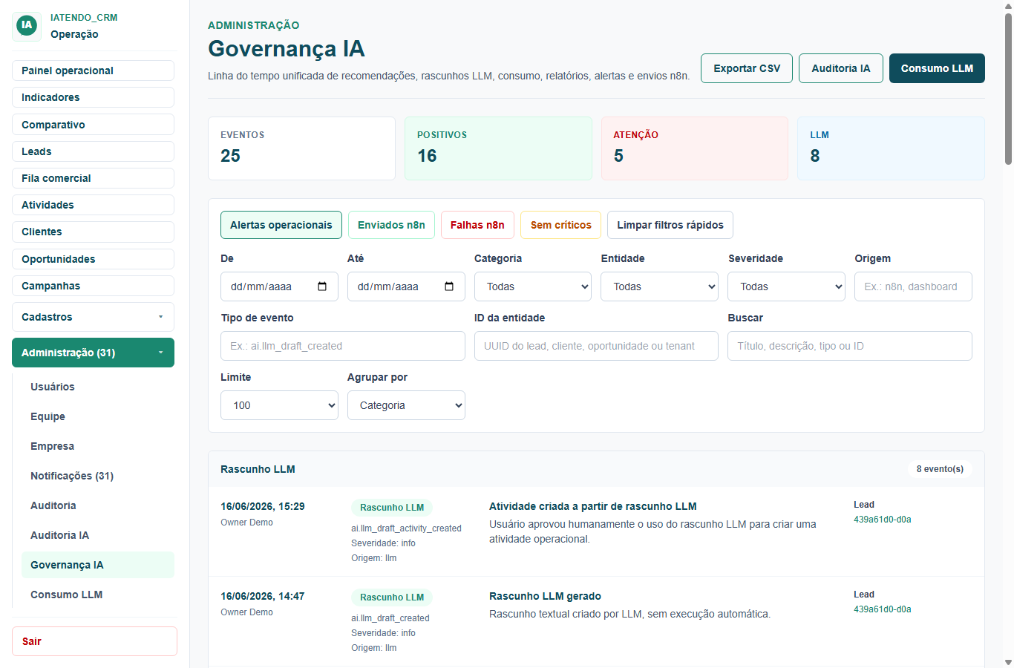Click Limpar filtros rápidos
The width and height of the screenshot is (1014, 668).
(670, 225)
